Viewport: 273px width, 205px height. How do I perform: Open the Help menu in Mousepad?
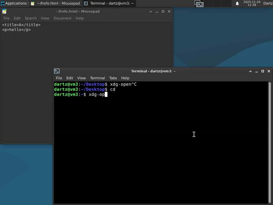click(x=79, y=18)
